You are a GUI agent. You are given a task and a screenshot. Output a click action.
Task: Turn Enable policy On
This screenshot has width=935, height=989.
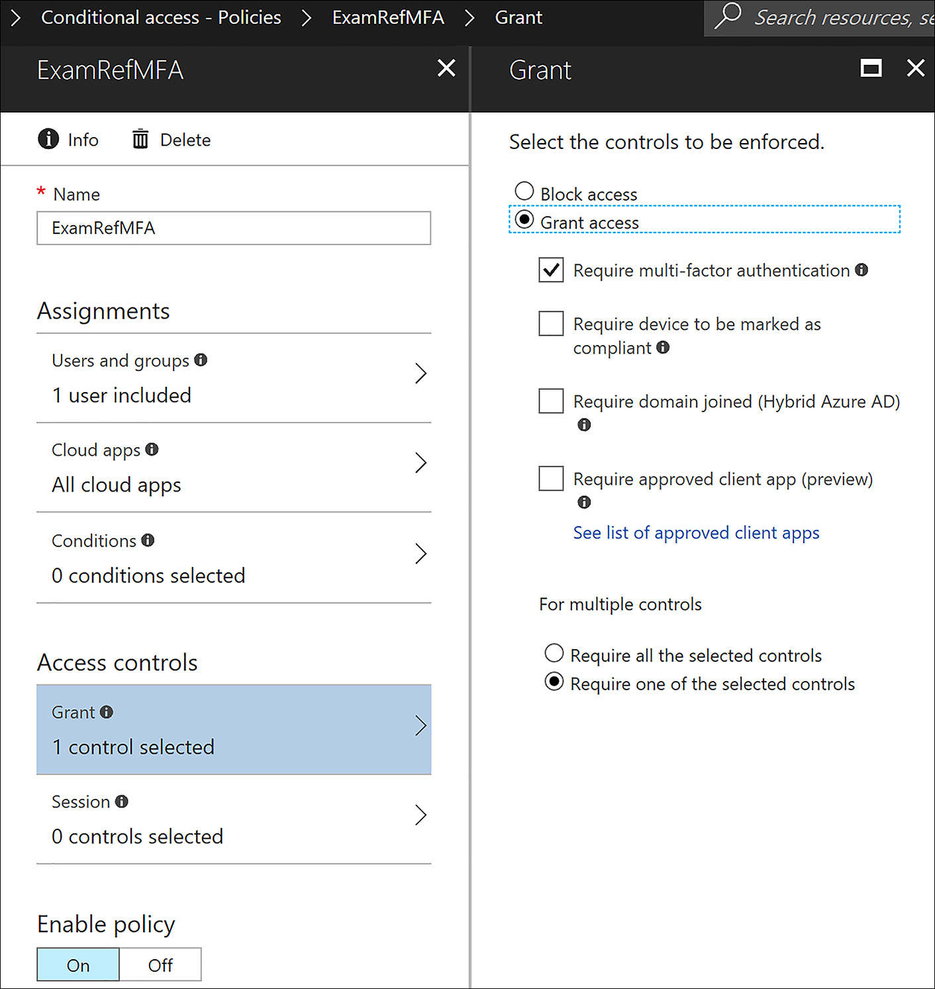[x=78, y=964]
